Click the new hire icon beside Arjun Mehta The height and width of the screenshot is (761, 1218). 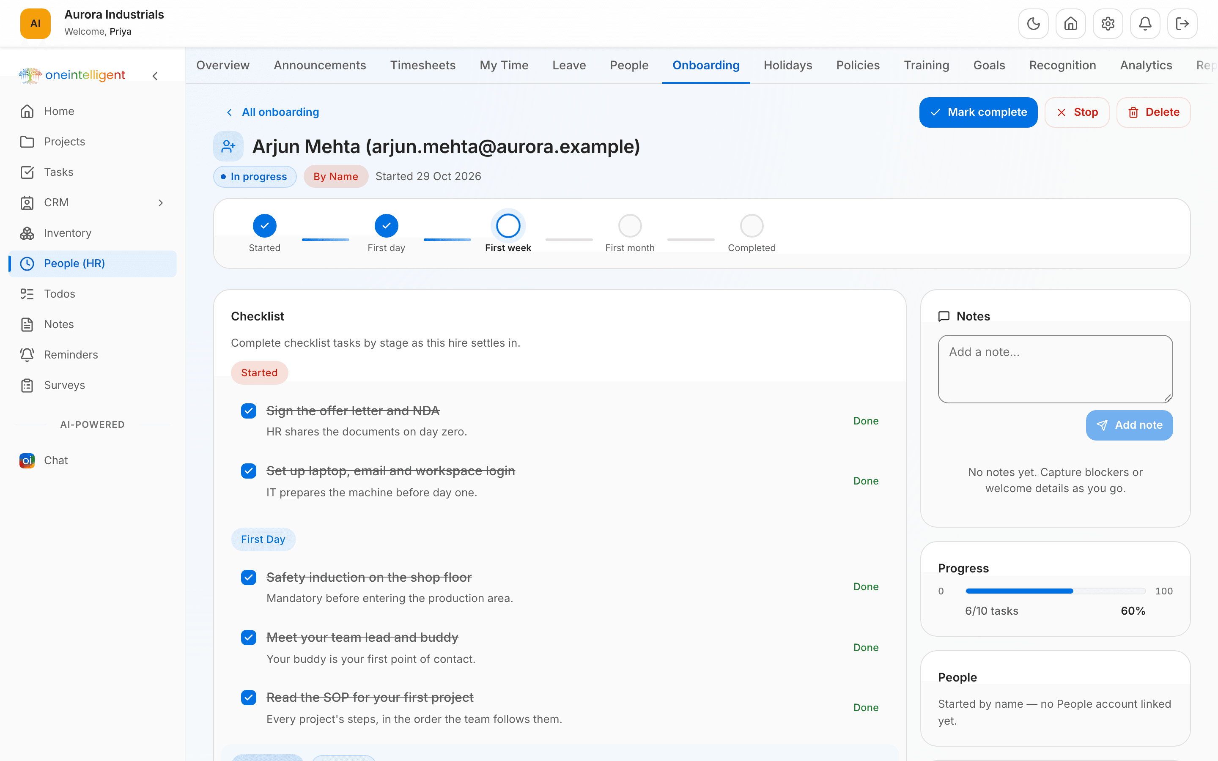228,146
